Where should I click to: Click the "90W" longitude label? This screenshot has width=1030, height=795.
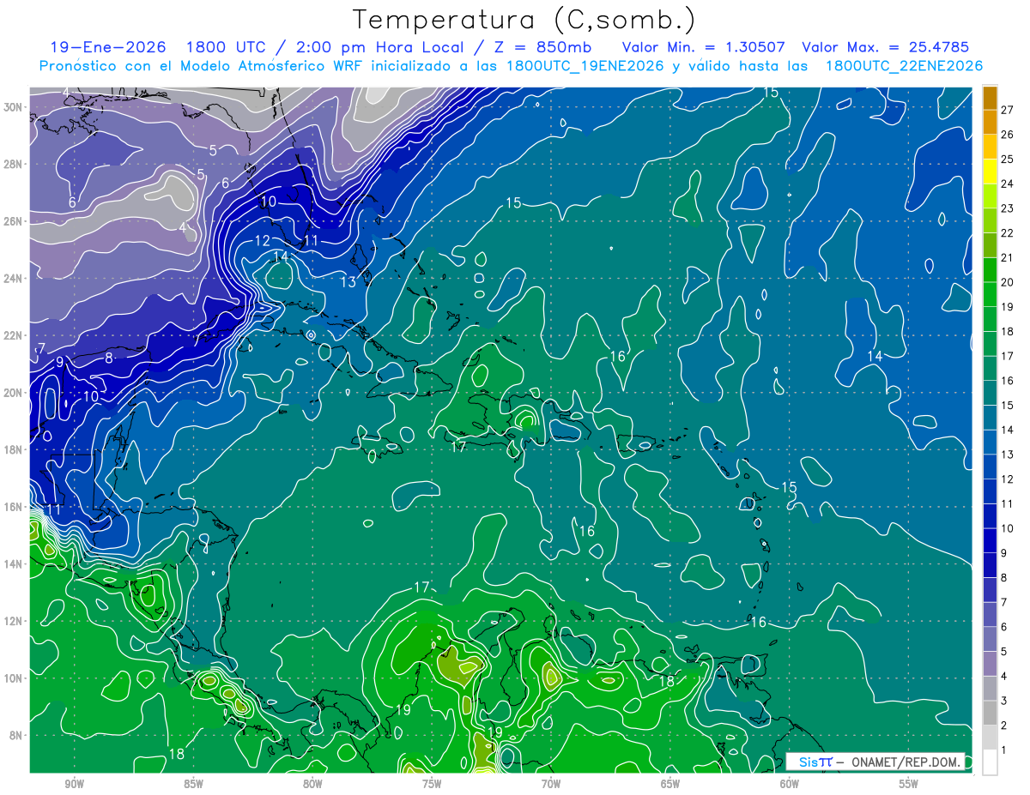pos(74,784)
